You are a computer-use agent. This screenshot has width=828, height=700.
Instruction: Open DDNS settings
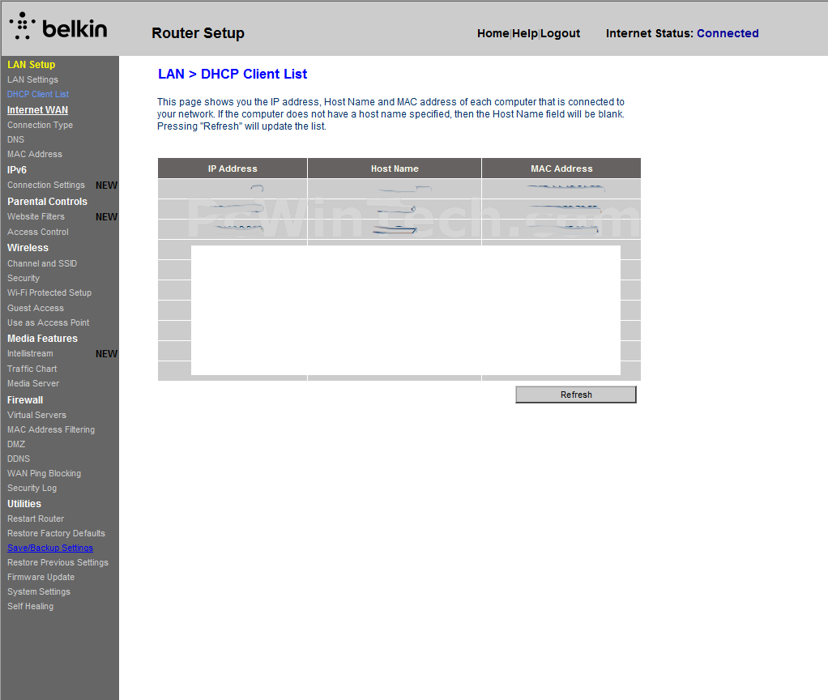pyautogui.click(x=19, y=459)
